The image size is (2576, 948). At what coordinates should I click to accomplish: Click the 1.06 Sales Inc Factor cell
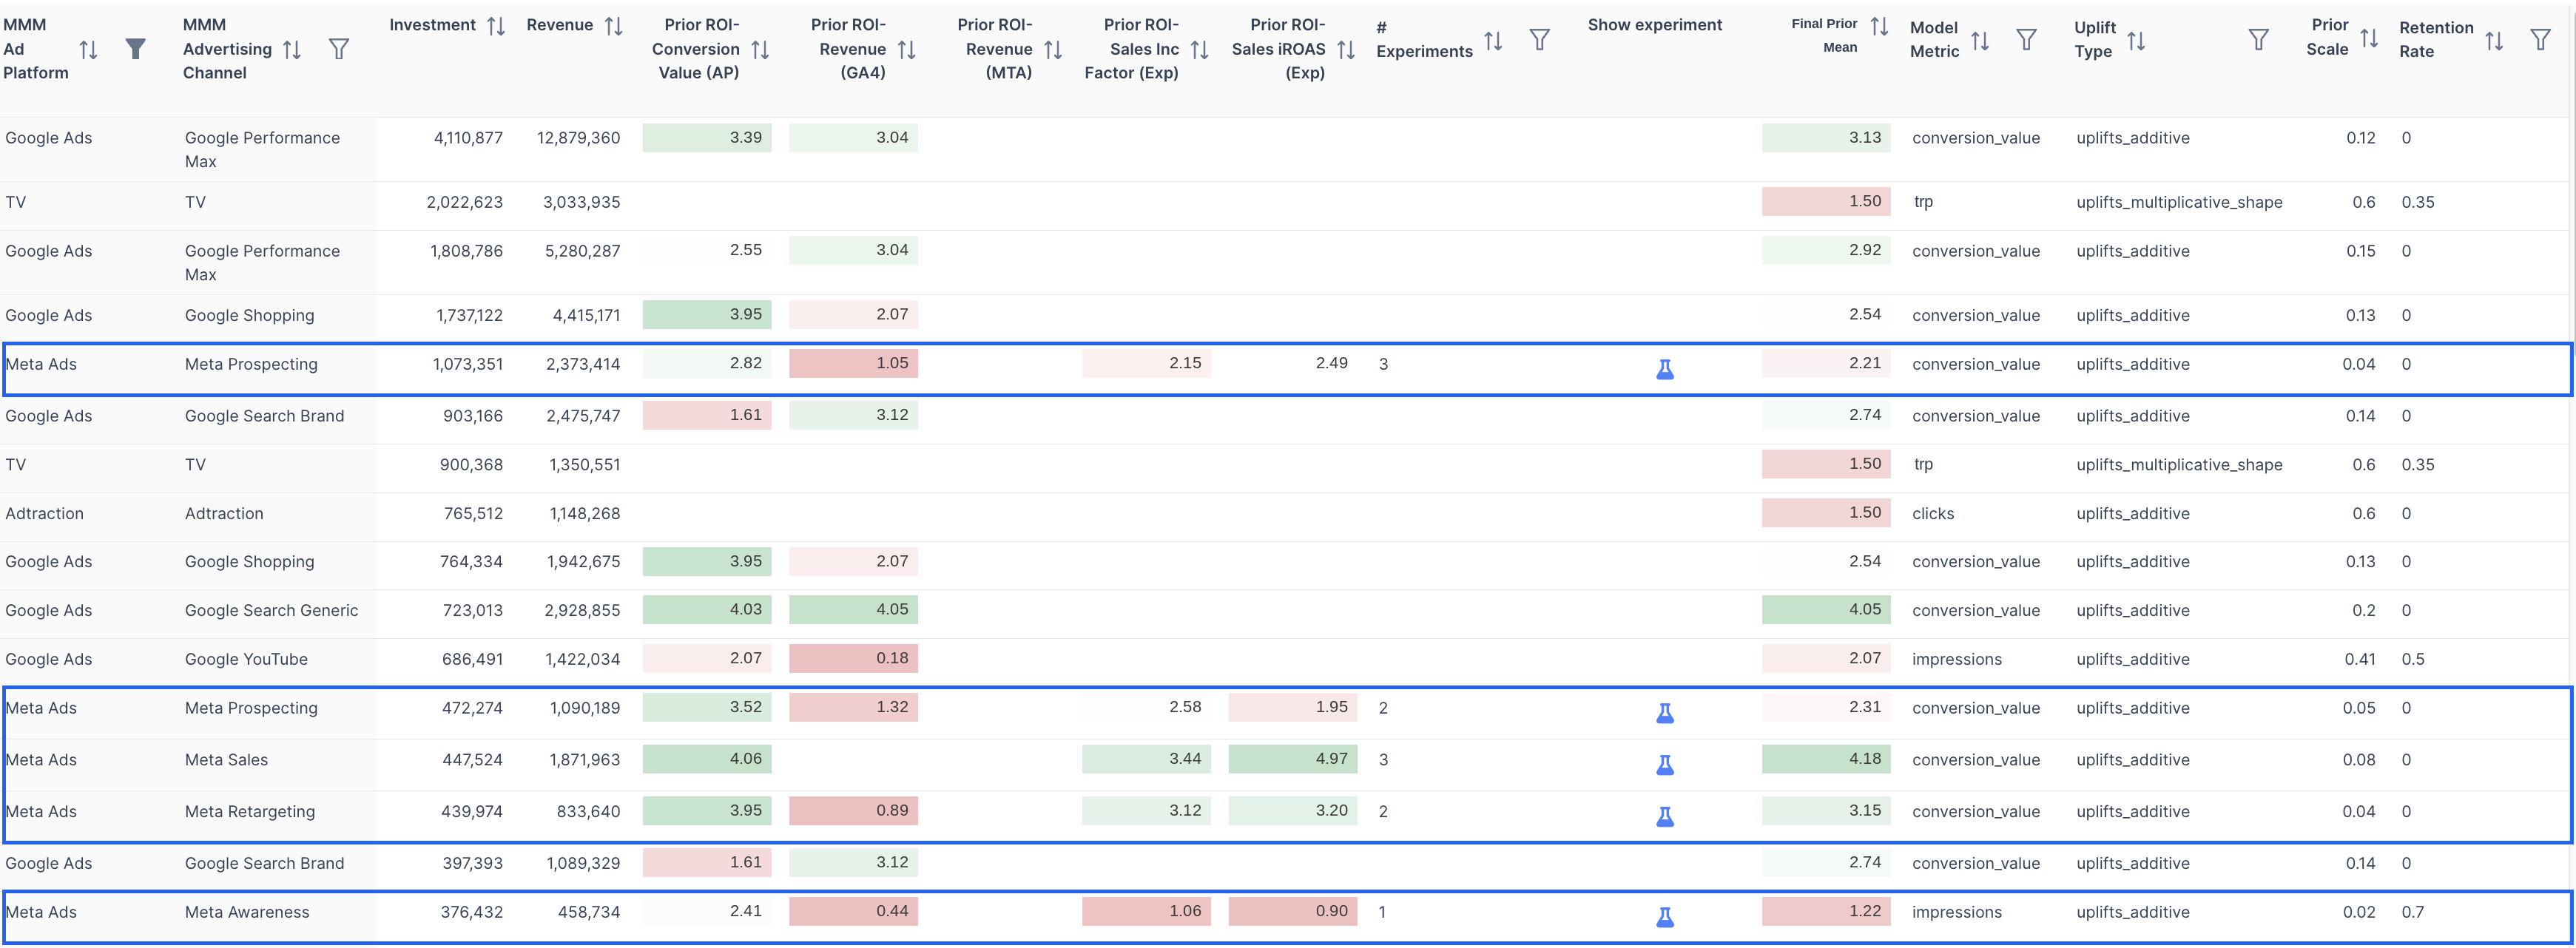click(x=1146, y=912)
